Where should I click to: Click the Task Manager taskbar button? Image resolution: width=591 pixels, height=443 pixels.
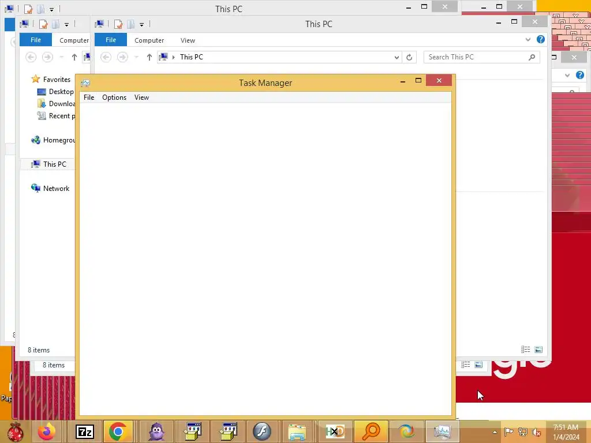(x=442, y=431)
